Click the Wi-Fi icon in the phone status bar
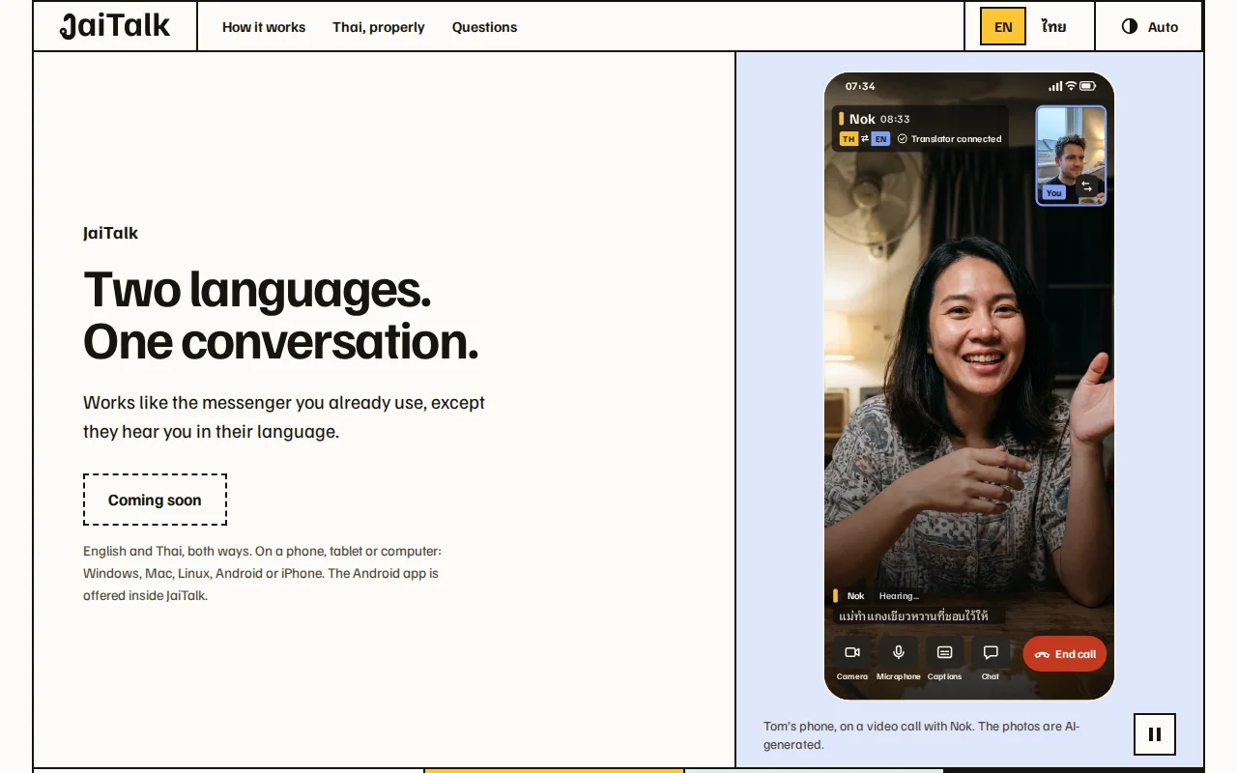This screenshot has height=773, width=1237. click(x=1071, y=86)
